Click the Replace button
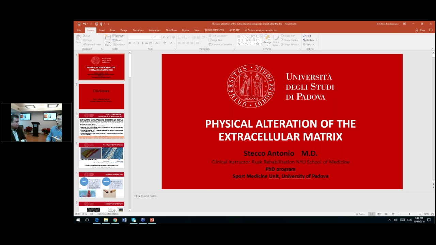This screenshot has width=436, height=245. [308, 40]
